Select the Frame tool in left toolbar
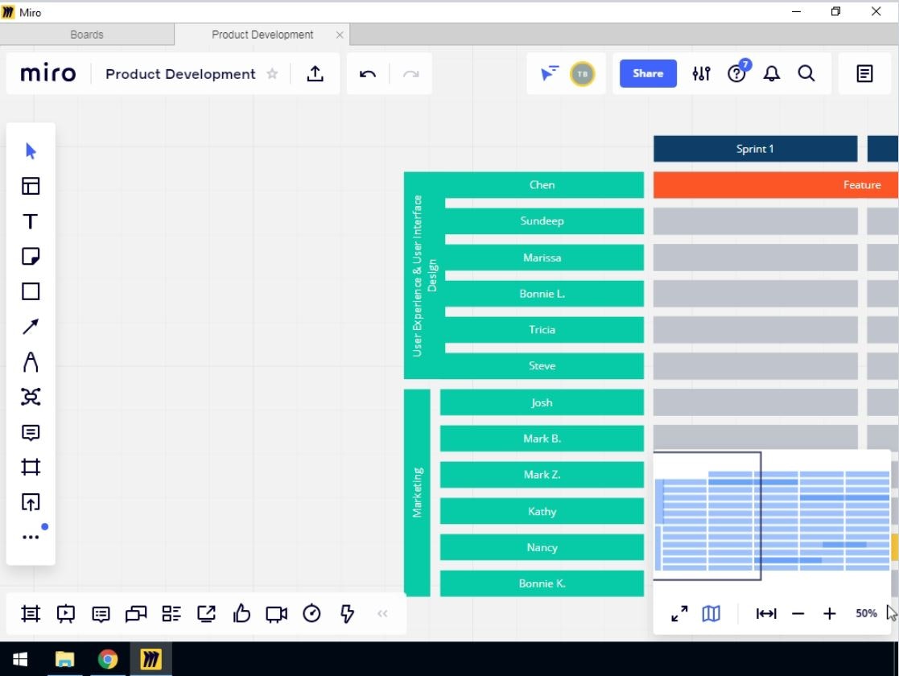 [31, 467]
